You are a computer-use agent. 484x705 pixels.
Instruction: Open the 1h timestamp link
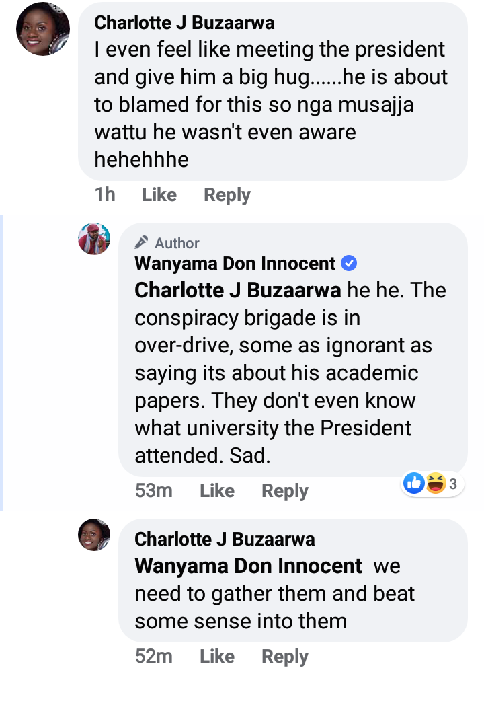[105, 194]
